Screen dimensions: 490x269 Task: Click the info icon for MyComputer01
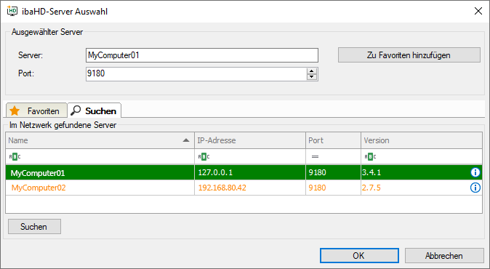coord(475,172)
